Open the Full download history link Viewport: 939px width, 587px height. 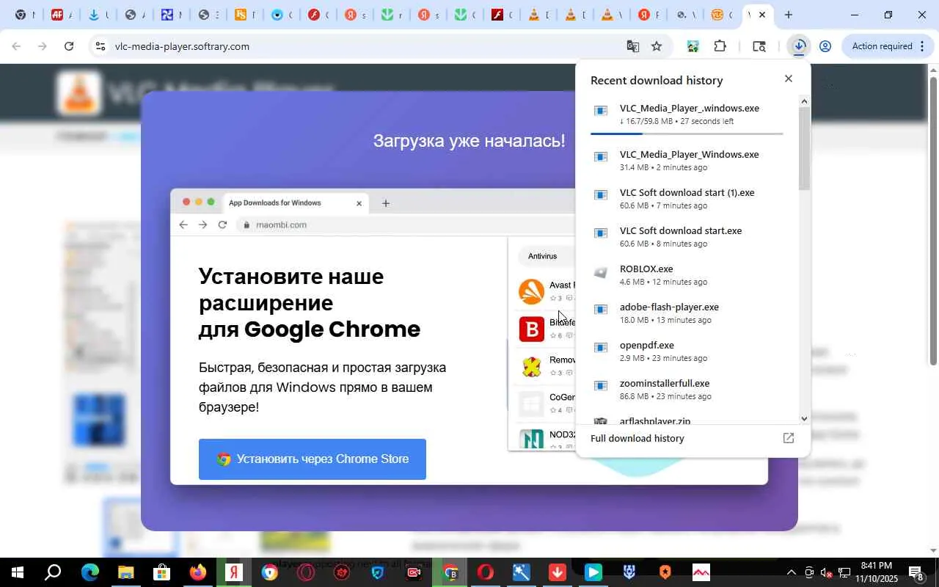click(637, 438)
